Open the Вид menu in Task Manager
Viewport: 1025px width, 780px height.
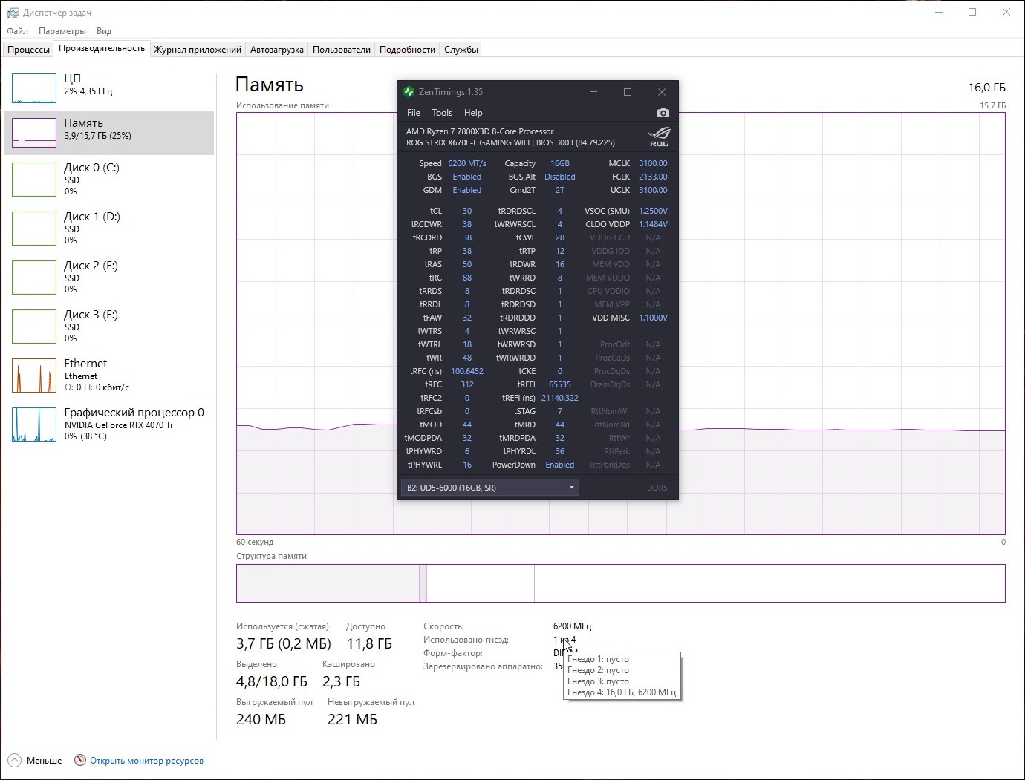(x=104, y=31)
